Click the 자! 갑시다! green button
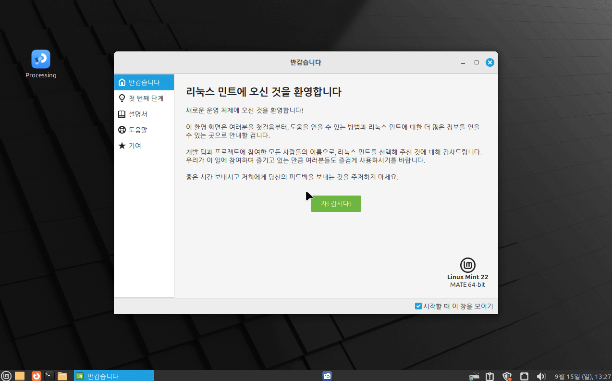 [x=336, y=204]
